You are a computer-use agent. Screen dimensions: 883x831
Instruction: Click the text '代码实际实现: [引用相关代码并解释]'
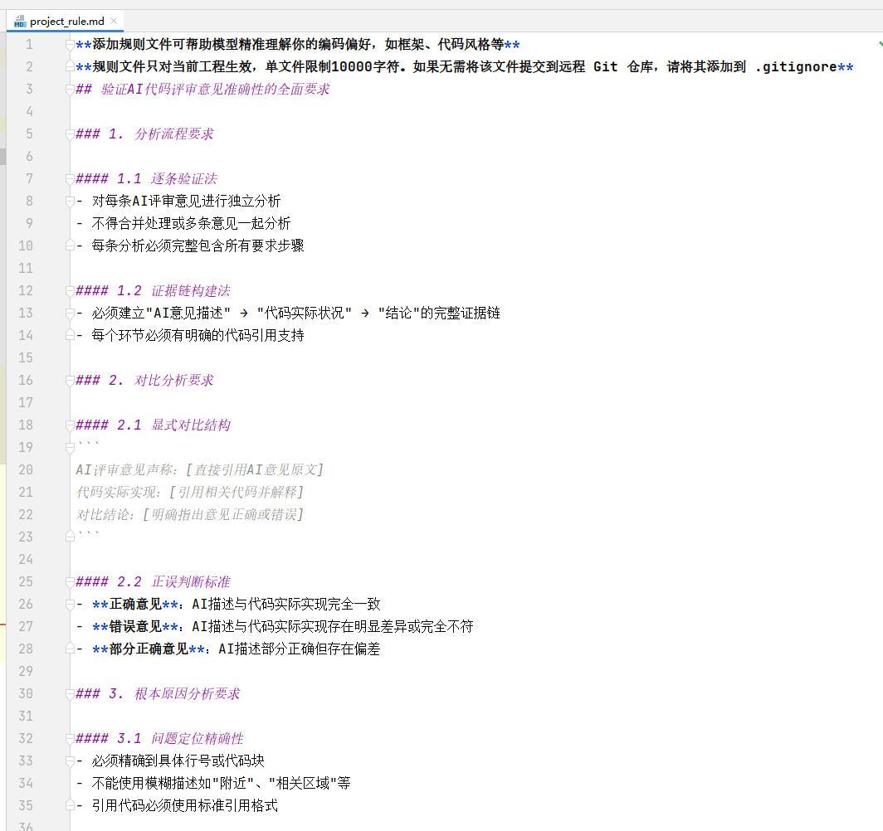click(x=190, y=493)
